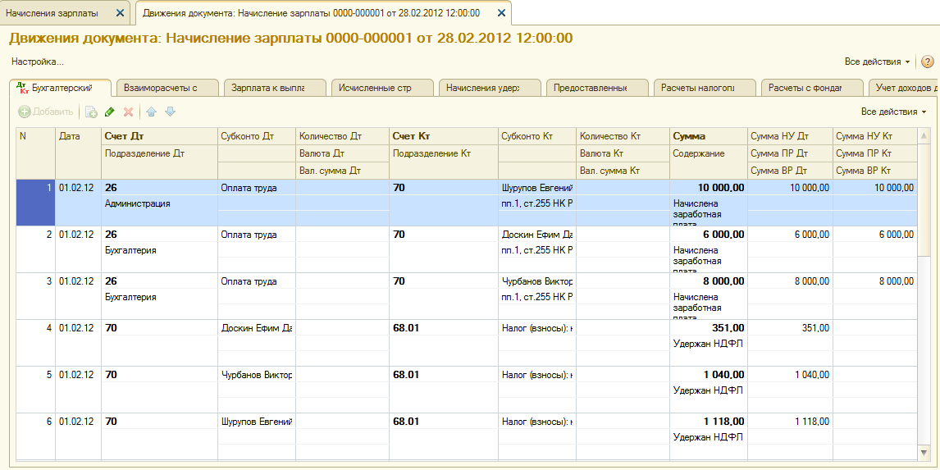Click the 68.01 account cell in row 4
Image resolution: width=940 pixels, height=470 pixels.
pyautogui.click(x=443, y=328)
